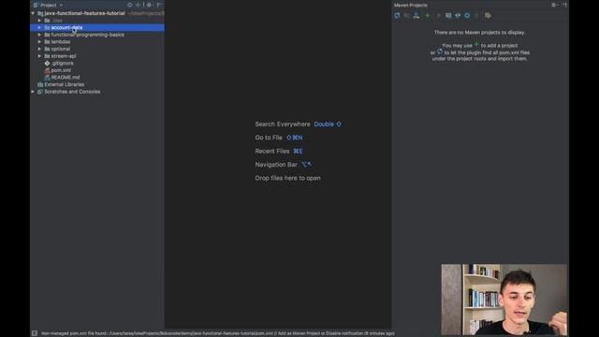Click the Search Everywhere hint text

click(x=283, y=125)
